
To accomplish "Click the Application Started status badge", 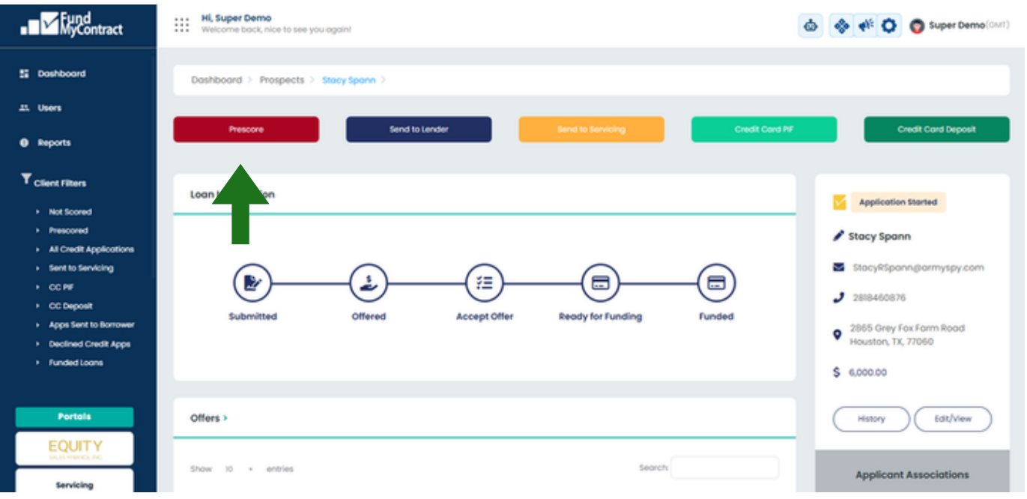I will click(898, 202).
